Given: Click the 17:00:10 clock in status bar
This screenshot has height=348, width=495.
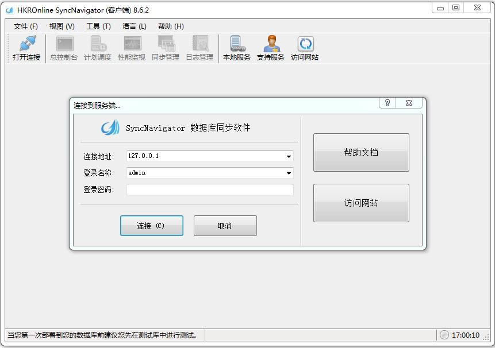Looking at the screenshot, I should [466, 335].
